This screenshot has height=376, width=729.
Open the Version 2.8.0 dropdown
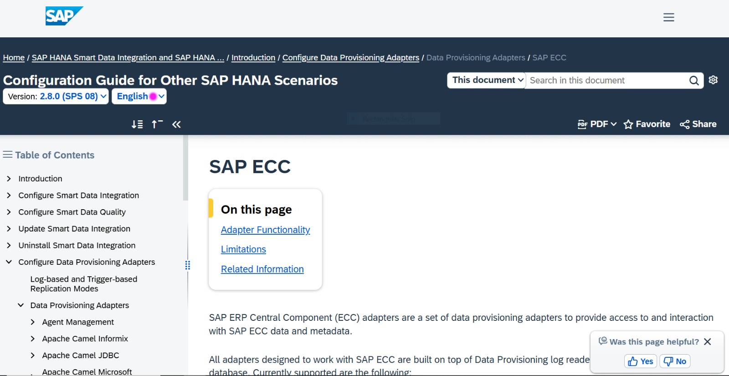click(x=56, y=96)
